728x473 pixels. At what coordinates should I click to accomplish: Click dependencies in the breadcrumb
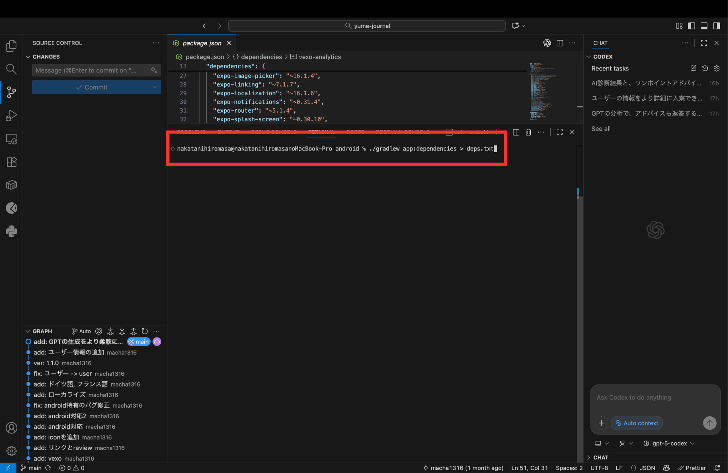261,57
